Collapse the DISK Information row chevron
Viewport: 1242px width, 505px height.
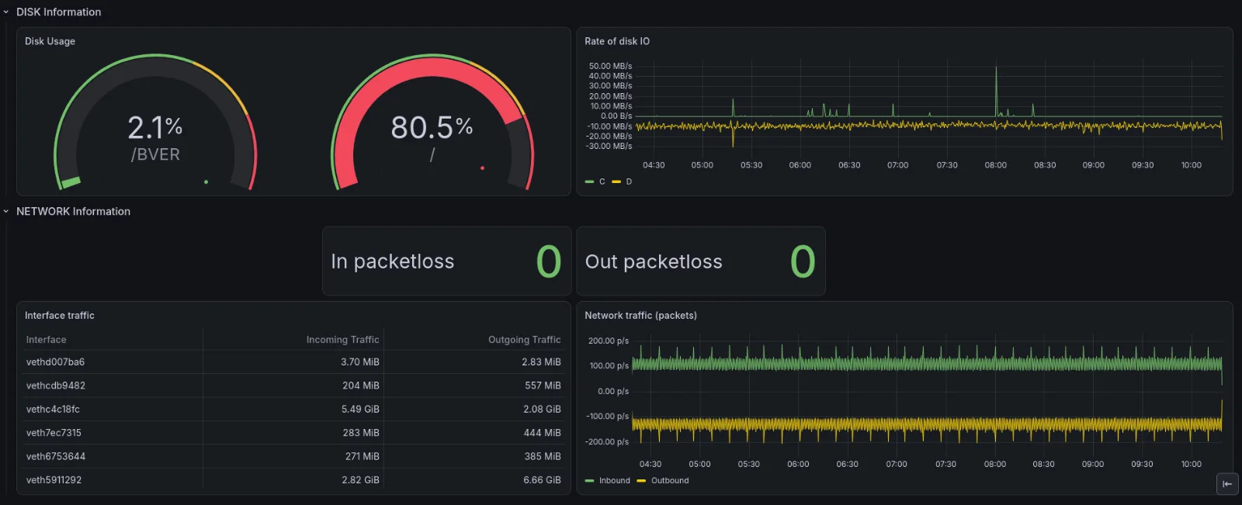click(6, 12)
